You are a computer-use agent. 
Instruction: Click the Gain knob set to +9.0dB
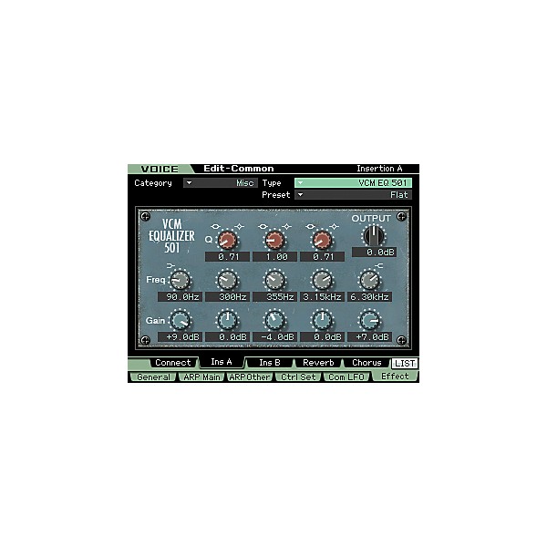[x=180, y=320]
